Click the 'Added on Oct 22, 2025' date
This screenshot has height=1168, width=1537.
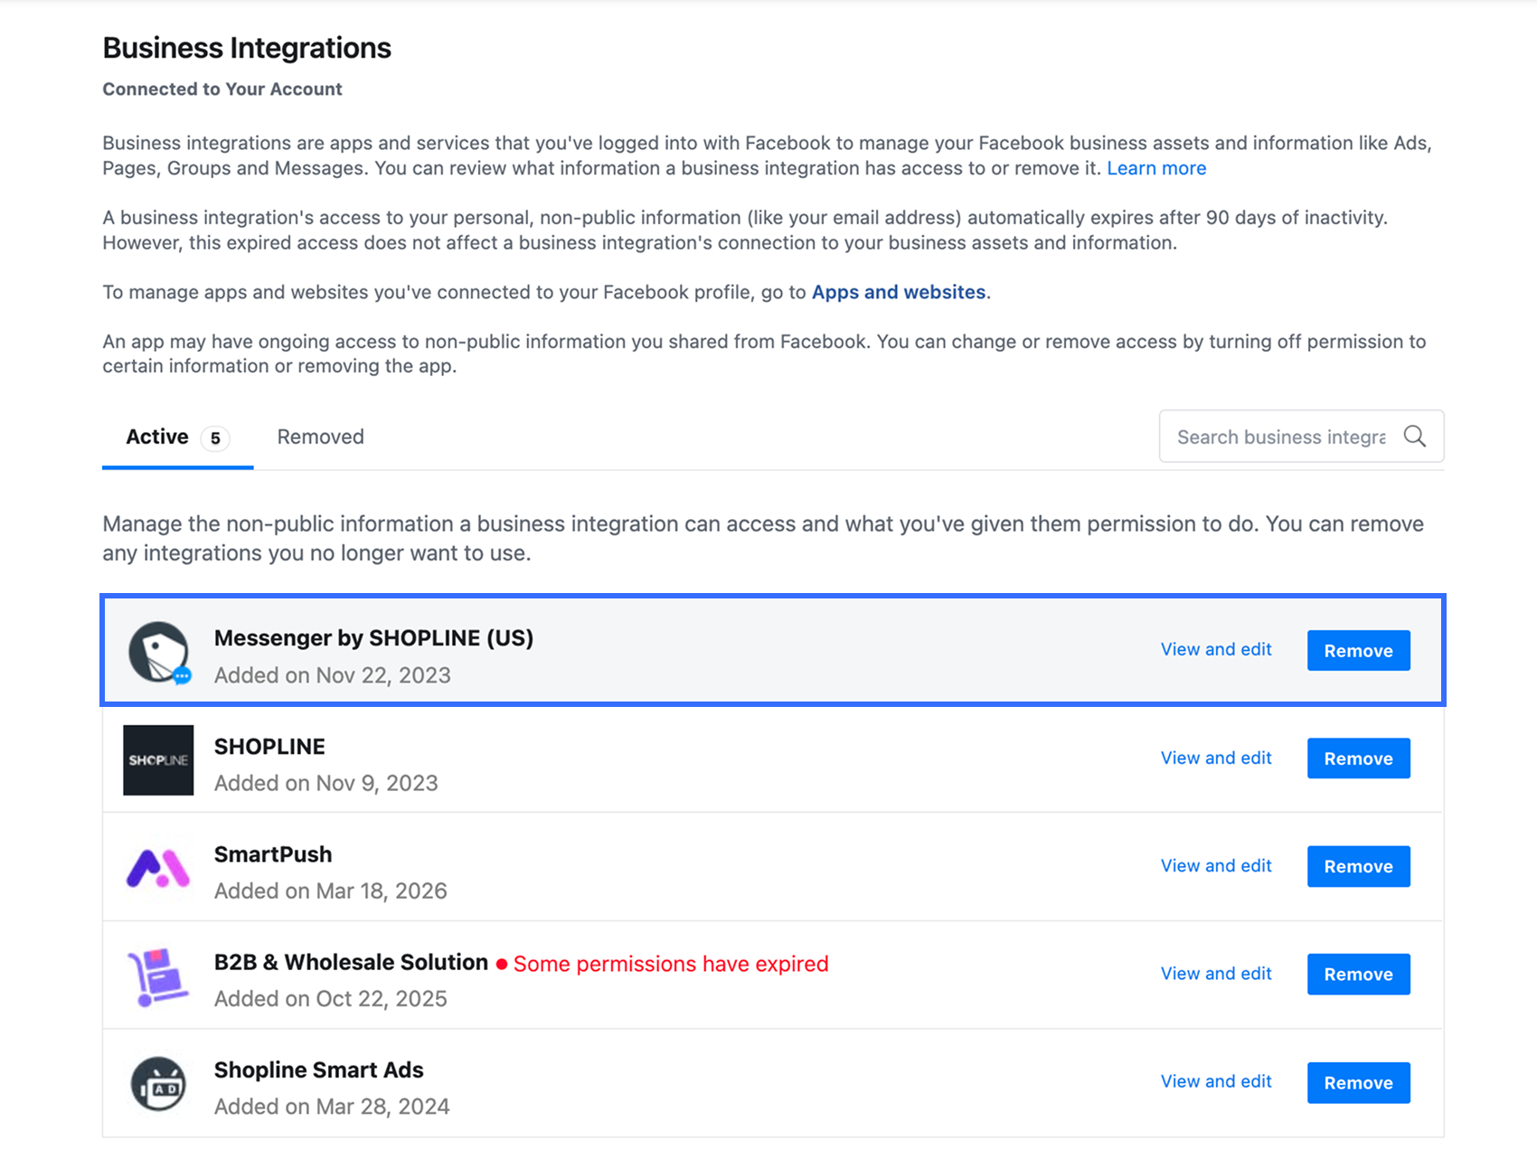(330, 998)
